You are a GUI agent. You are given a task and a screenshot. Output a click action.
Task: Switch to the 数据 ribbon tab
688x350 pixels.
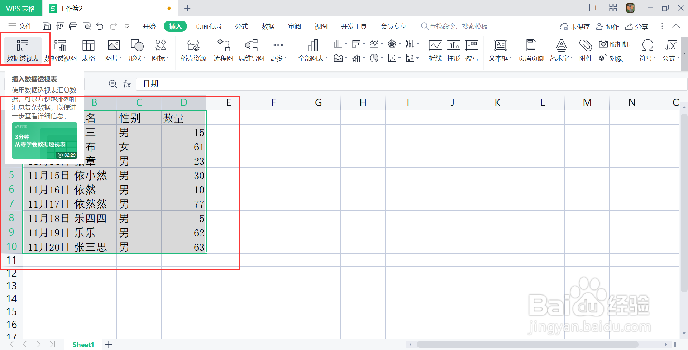(x=268, y=26)
